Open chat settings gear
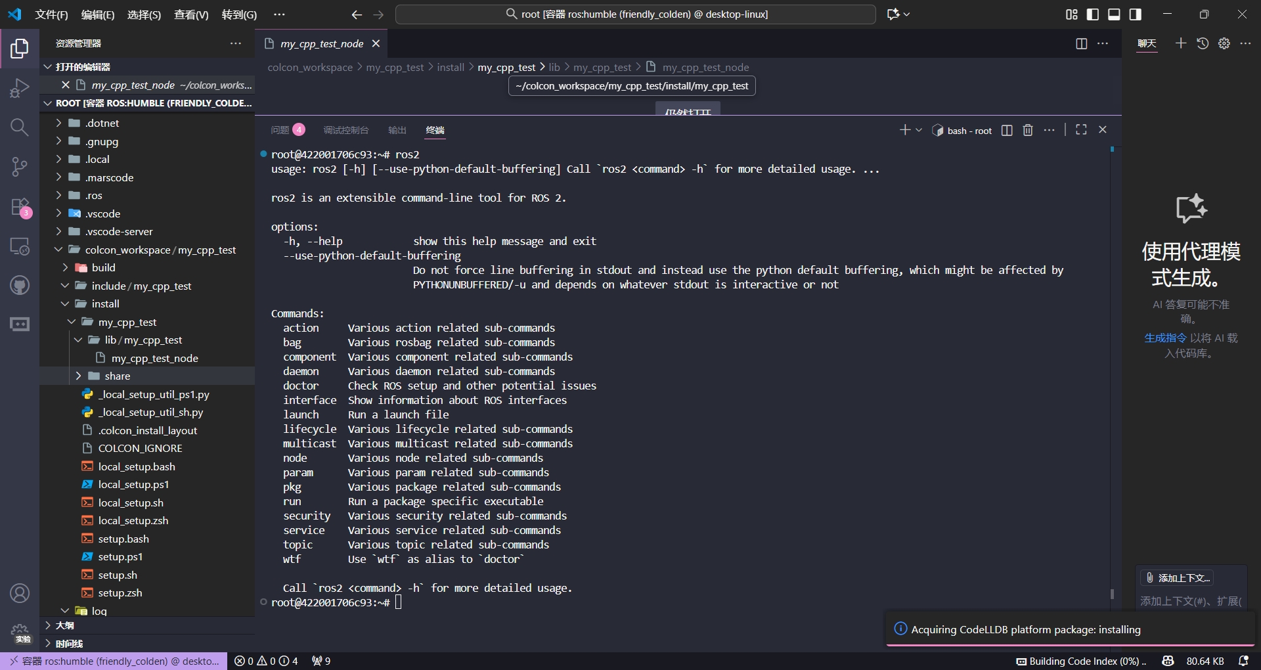Screen dimensions: 1261x670 [x=1224, y=43]
